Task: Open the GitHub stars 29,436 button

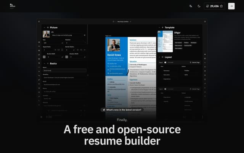Action: click(214, 6)
